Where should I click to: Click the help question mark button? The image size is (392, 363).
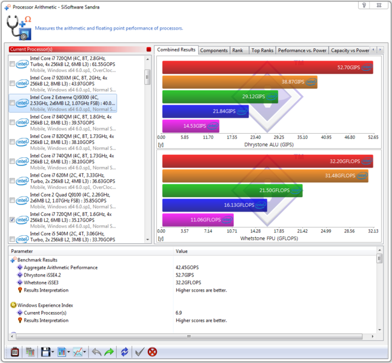coord(364,5)
